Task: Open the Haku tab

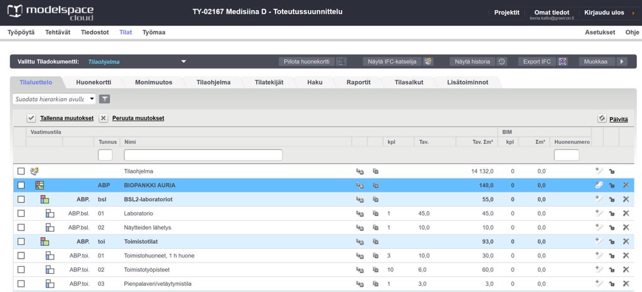Action: pyautogui.click(x=315, y=82)
